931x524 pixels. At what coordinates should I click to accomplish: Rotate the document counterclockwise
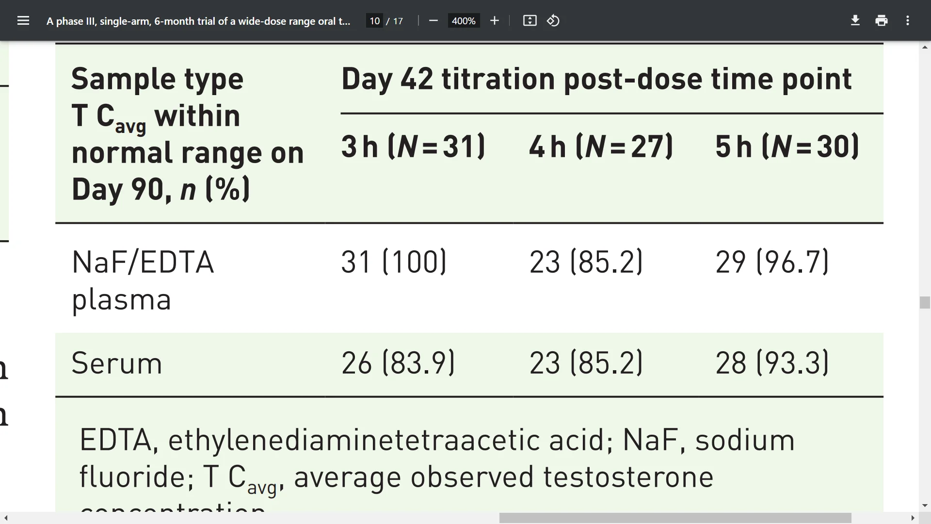coord(553,21)
